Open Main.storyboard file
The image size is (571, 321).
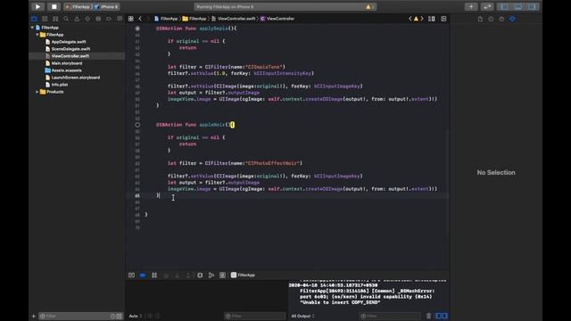point(66,63)
